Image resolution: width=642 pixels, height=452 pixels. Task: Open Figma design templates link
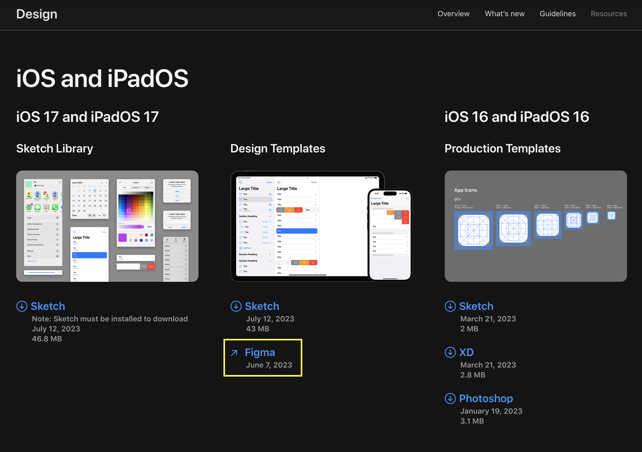(x=260, y=352)
